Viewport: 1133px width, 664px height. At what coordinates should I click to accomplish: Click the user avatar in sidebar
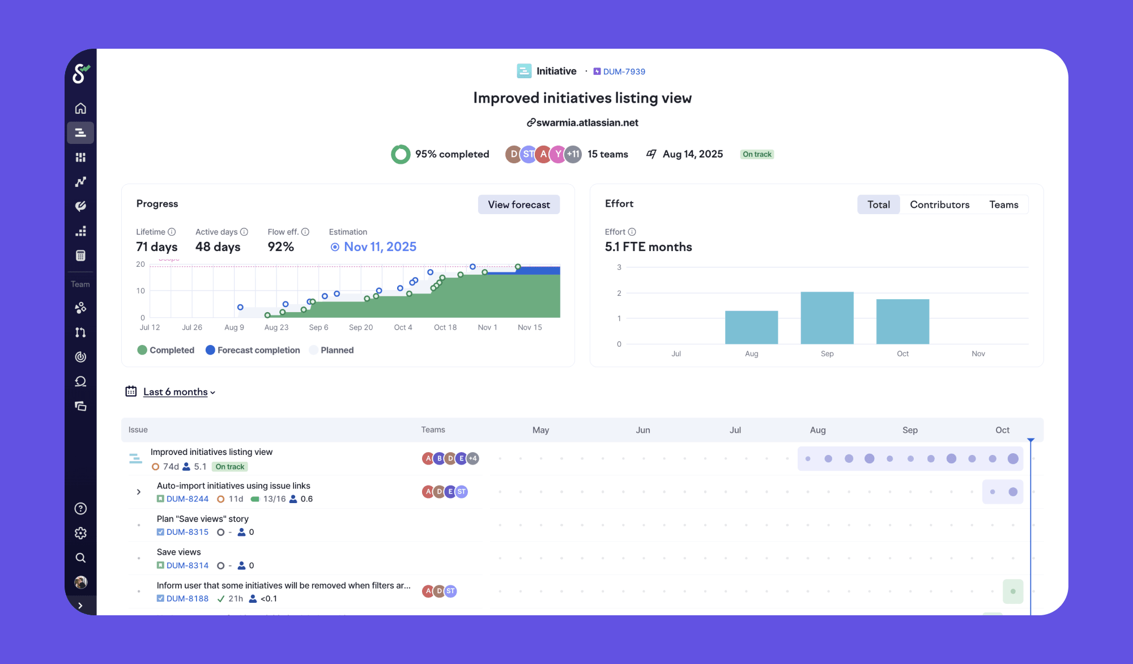point(80,582)
